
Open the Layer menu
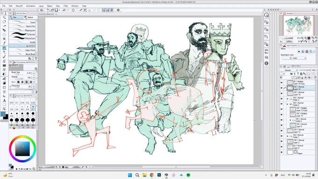click(x=41, y=6)
